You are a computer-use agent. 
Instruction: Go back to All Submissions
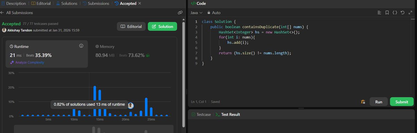17,13
